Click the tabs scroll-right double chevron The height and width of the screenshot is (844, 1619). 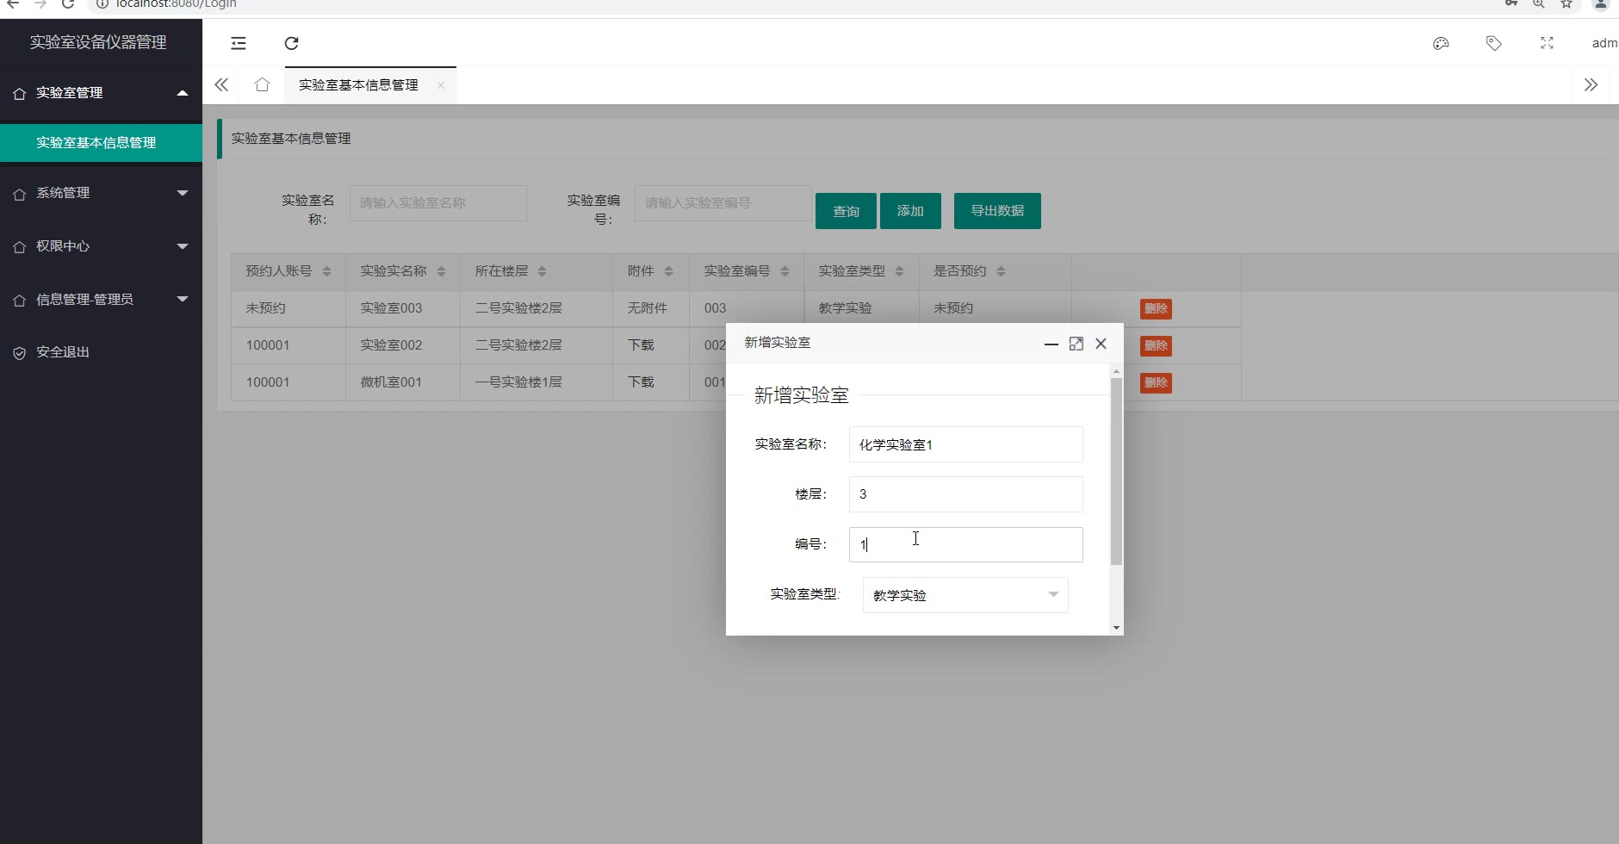[1591, 84]
